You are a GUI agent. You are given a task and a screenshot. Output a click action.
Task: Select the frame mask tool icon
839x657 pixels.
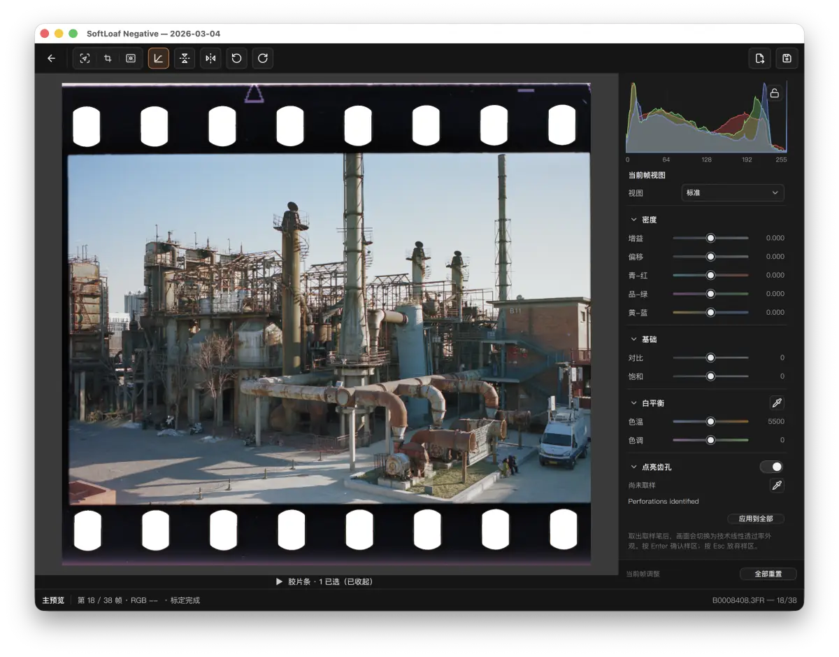pyautogui.click(x=131, y=58)
